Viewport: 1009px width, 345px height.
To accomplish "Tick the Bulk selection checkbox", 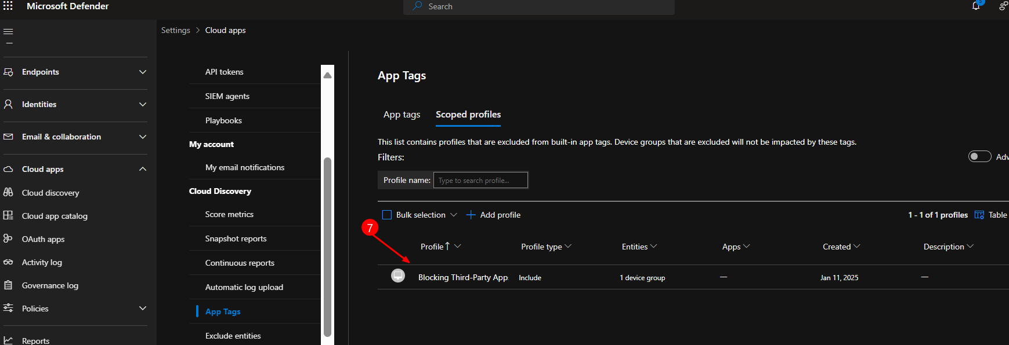I will [387, 215].
